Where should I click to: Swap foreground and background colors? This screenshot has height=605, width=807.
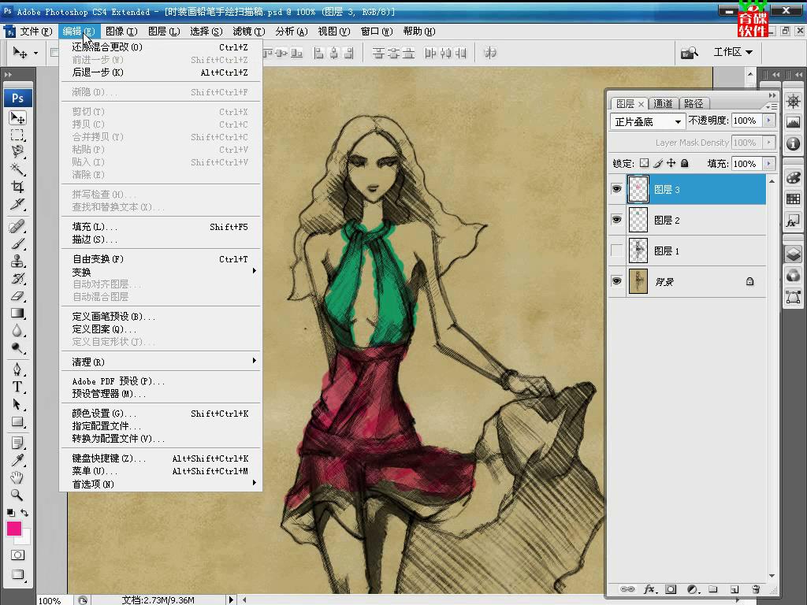click(x=24, y=512)
